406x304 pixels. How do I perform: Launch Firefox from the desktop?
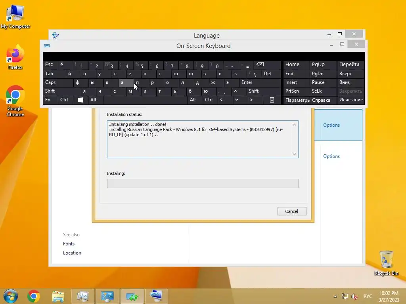tap(15, 57)
